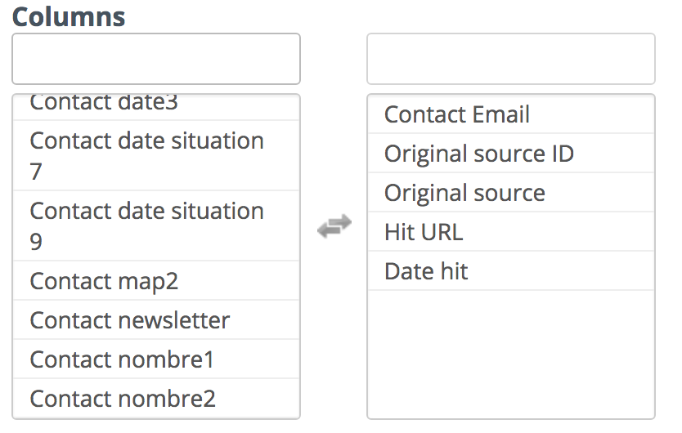Select Contact Email in chosen columns
This screenshot has width=682, height=433.
pos(510,114)
